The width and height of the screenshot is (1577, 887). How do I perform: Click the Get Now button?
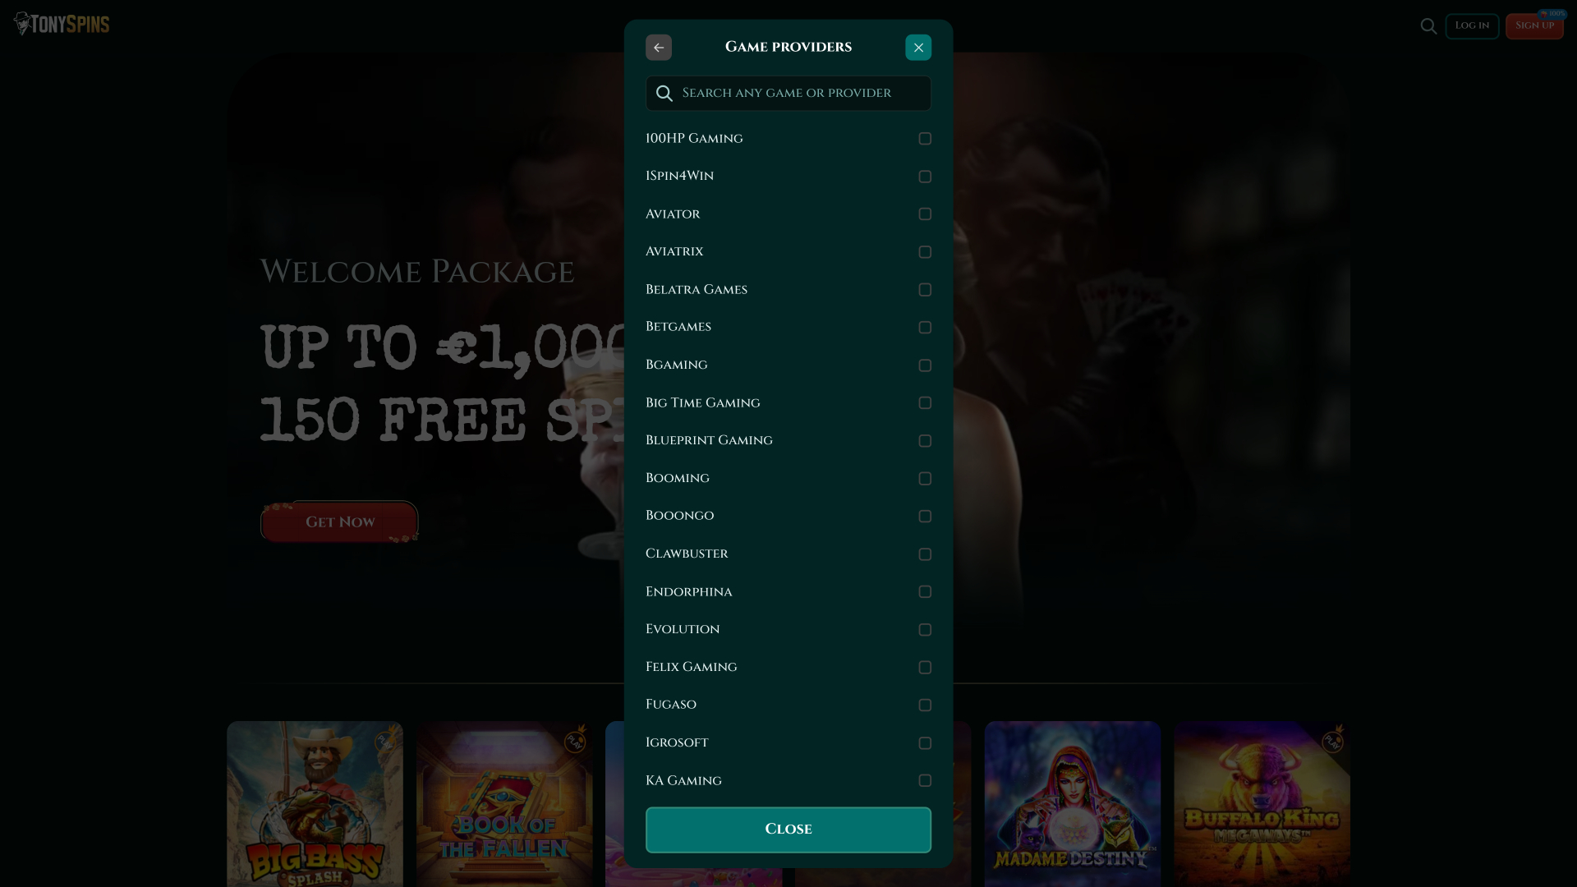[x=338, y=522]
